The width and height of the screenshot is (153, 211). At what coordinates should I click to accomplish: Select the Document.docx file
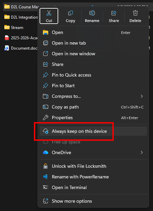20,48
